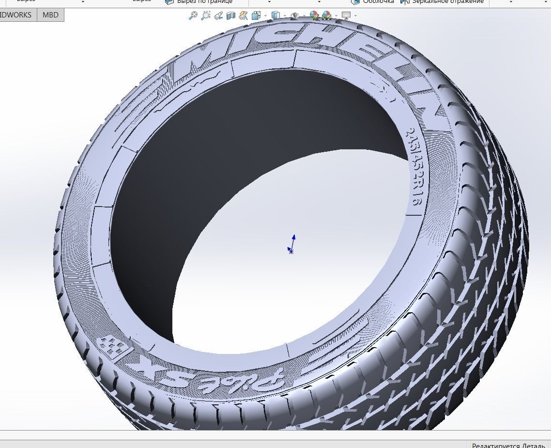551x448 pixels.
Task: Open Edit Appearance color ball icon
Action: click(x=314, y=16)
